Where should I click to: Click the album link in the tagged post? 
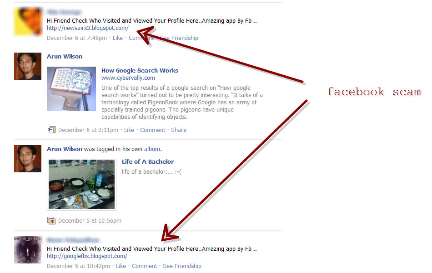click(x=152, y=149)
